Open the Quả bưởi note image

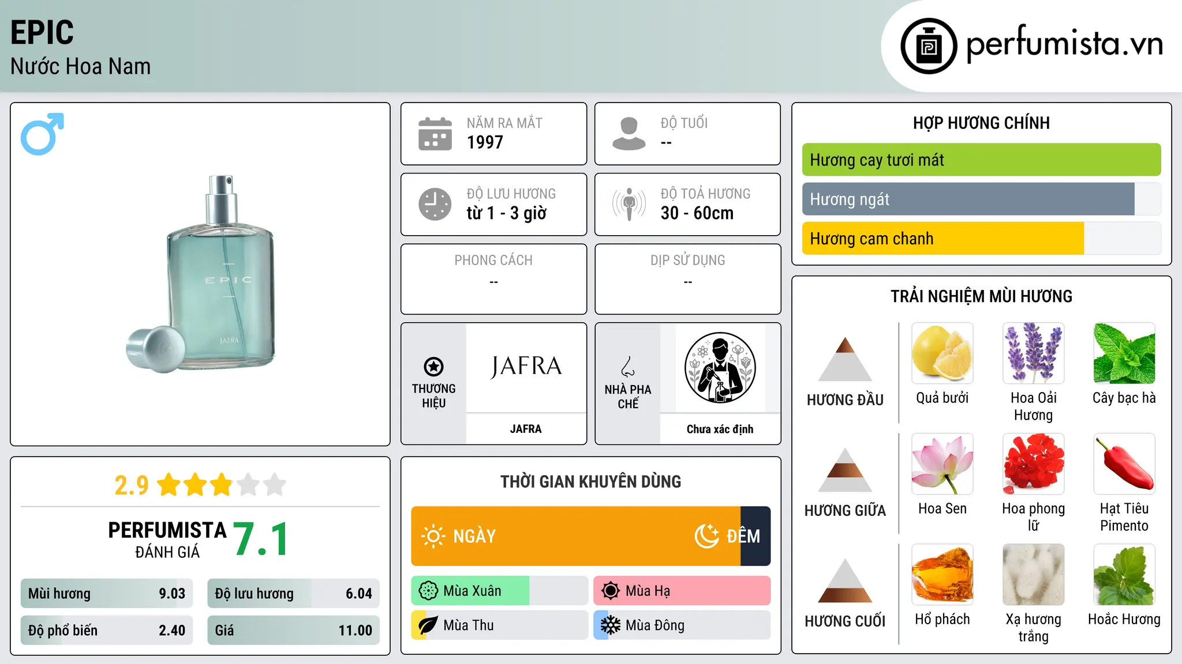(x=942, y=353)
